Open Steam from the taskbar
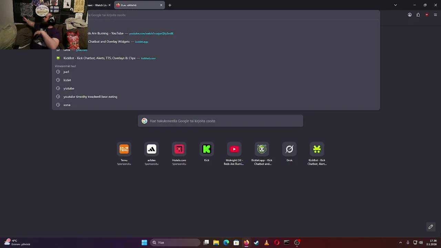This screenshot has height=248, width=441. pos(256,242)
